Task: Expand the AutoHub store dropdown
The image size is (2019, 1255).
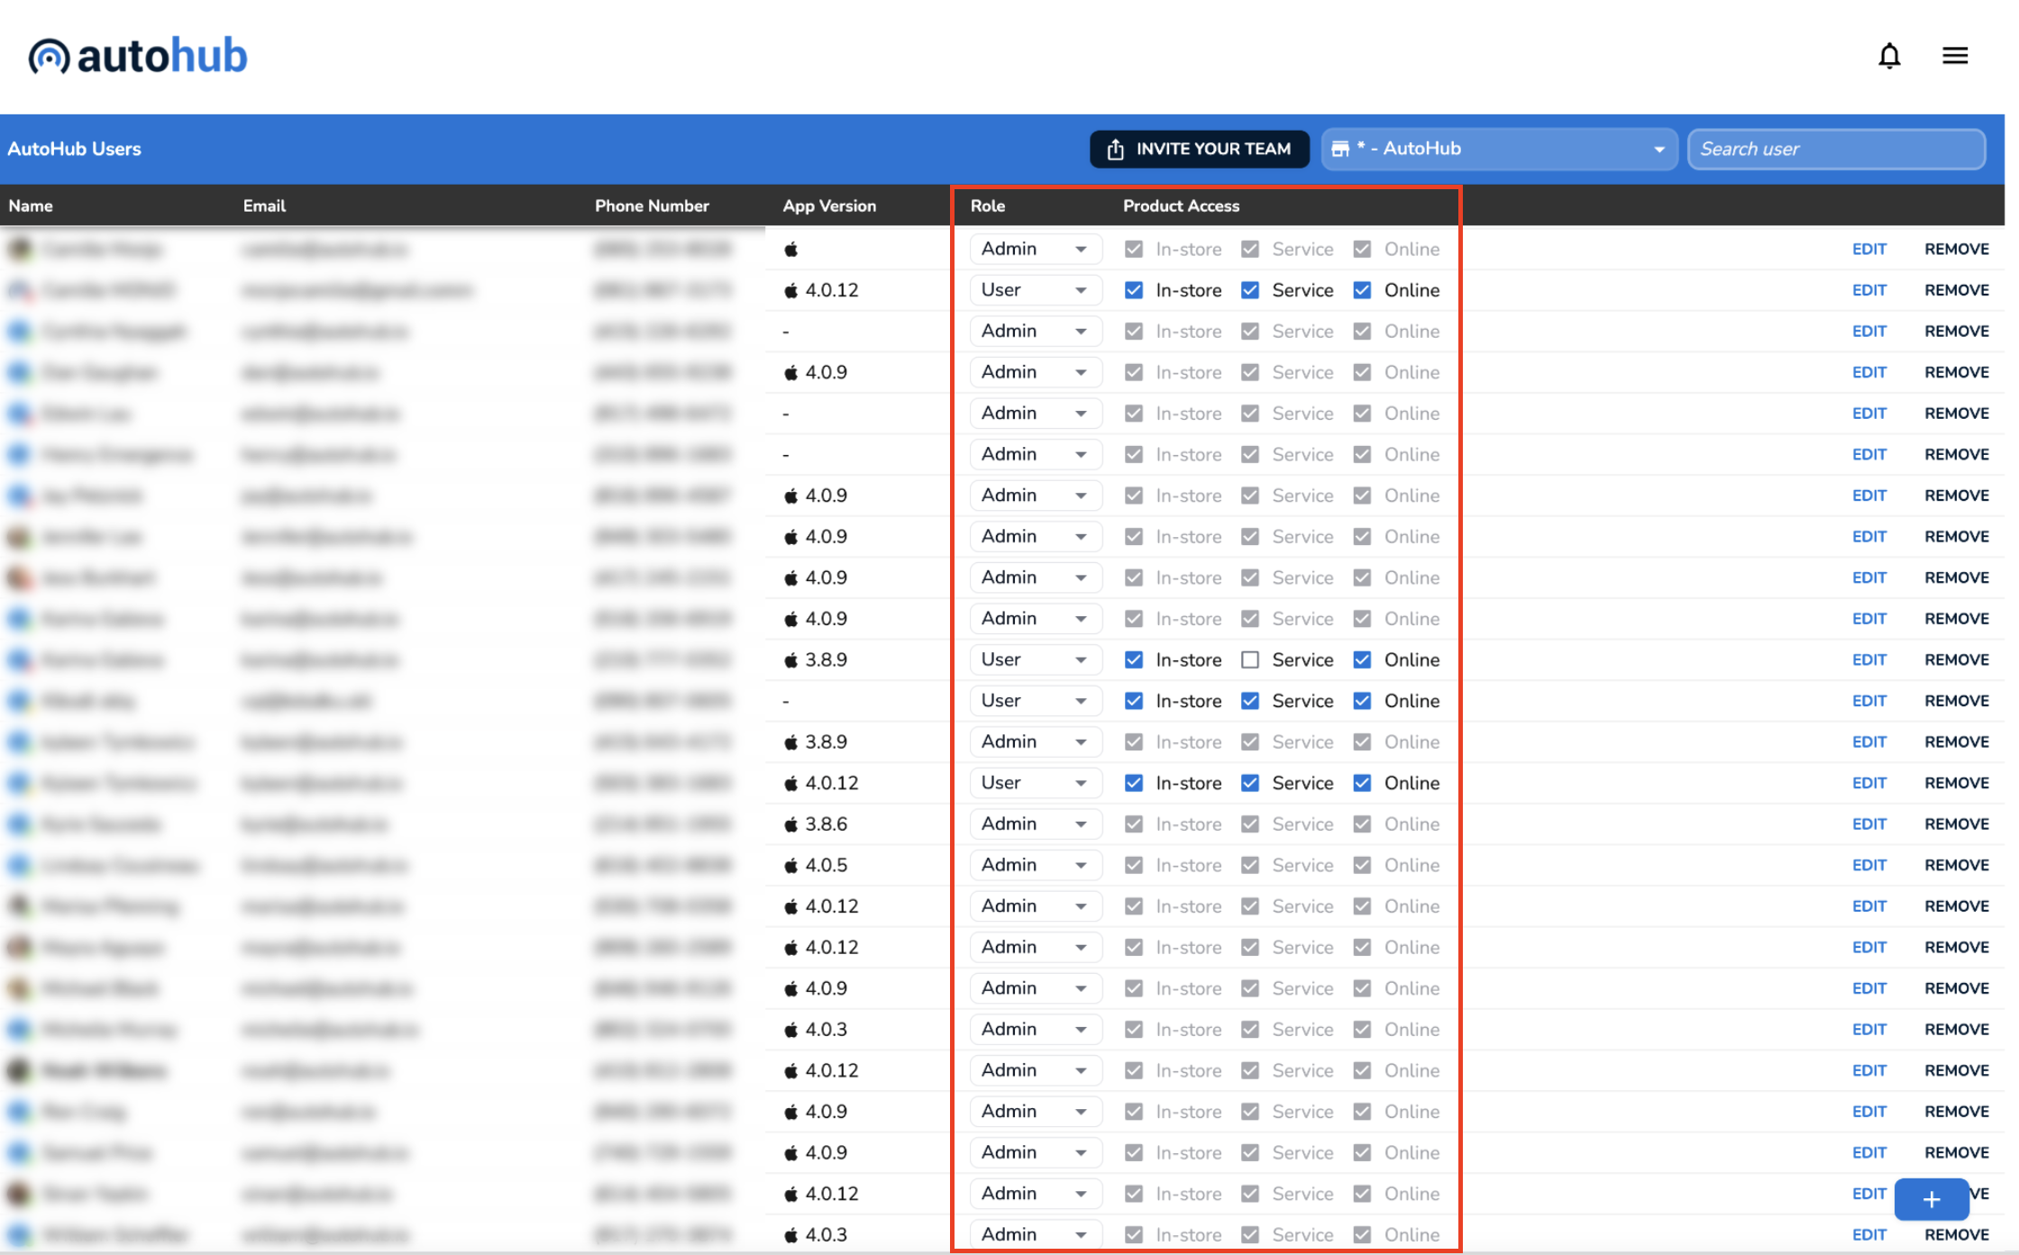Action: [1658, 150]
